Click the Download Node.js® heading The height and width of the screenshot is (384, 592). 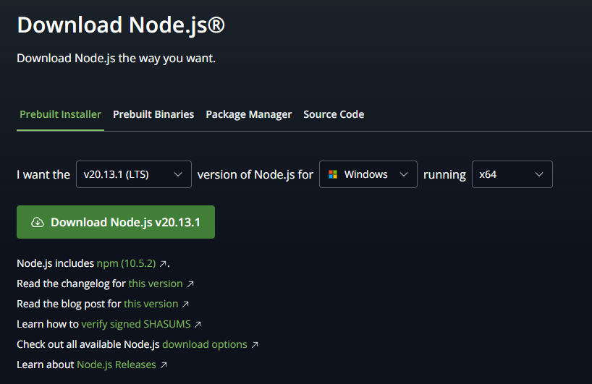click(x=121, y=25)
